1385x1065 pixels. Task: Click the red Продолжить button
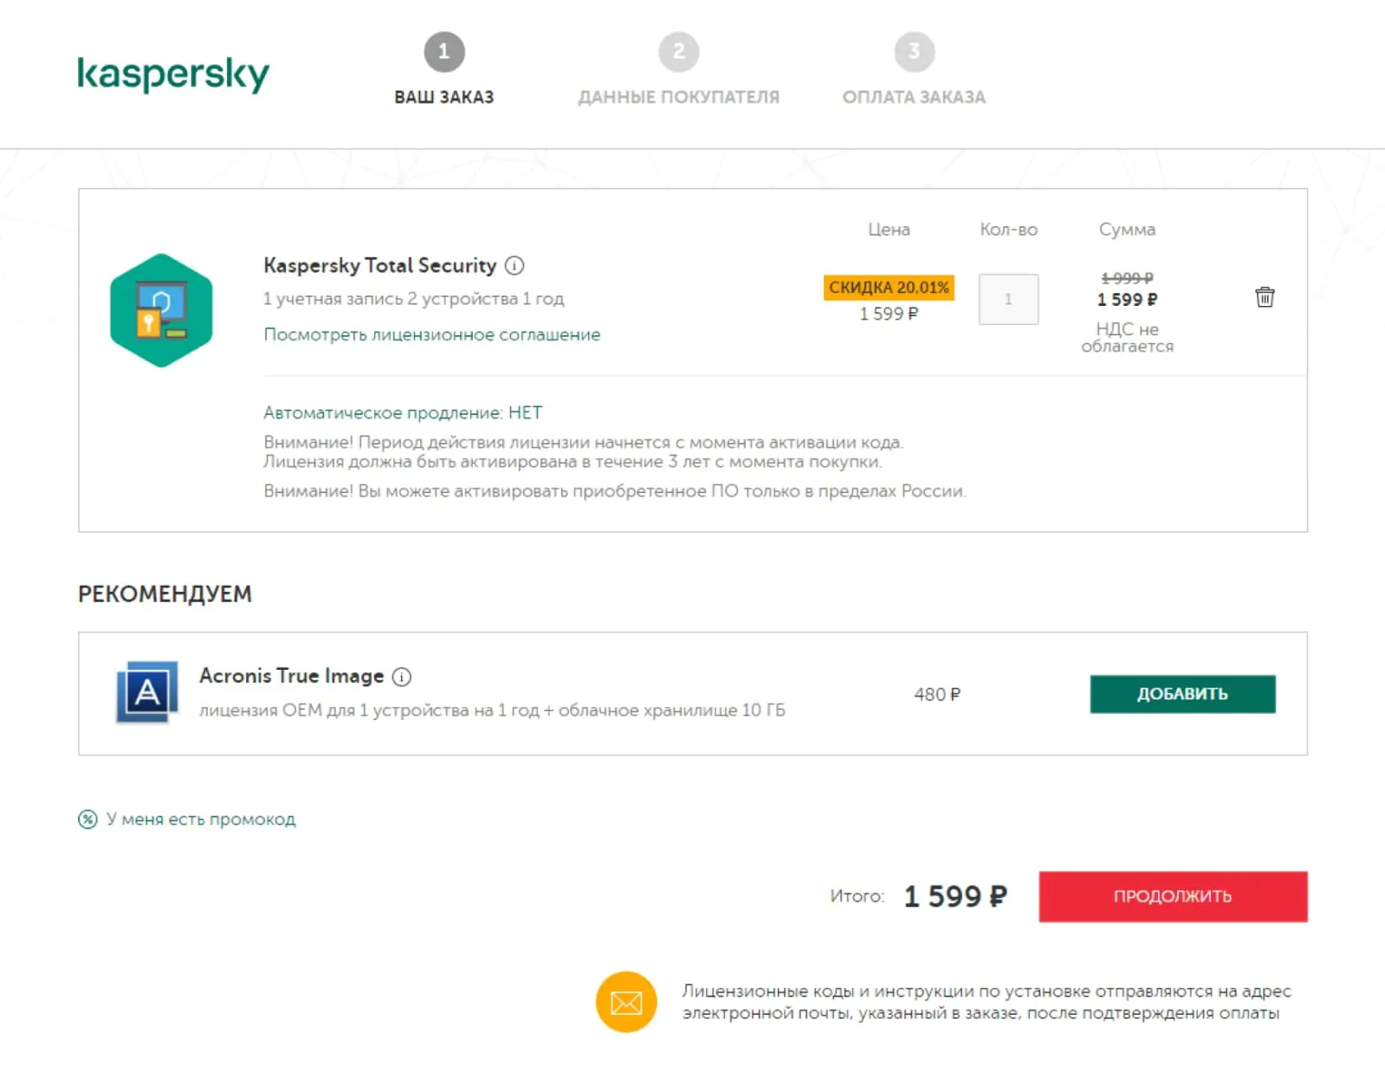[x=1173, y=896]
